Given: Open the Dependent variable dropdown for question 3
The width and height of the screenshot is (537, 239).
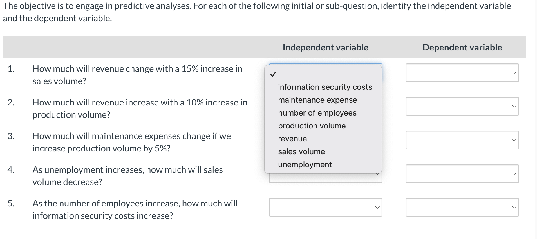Looking at the screenshot, I should click(462, 140).
